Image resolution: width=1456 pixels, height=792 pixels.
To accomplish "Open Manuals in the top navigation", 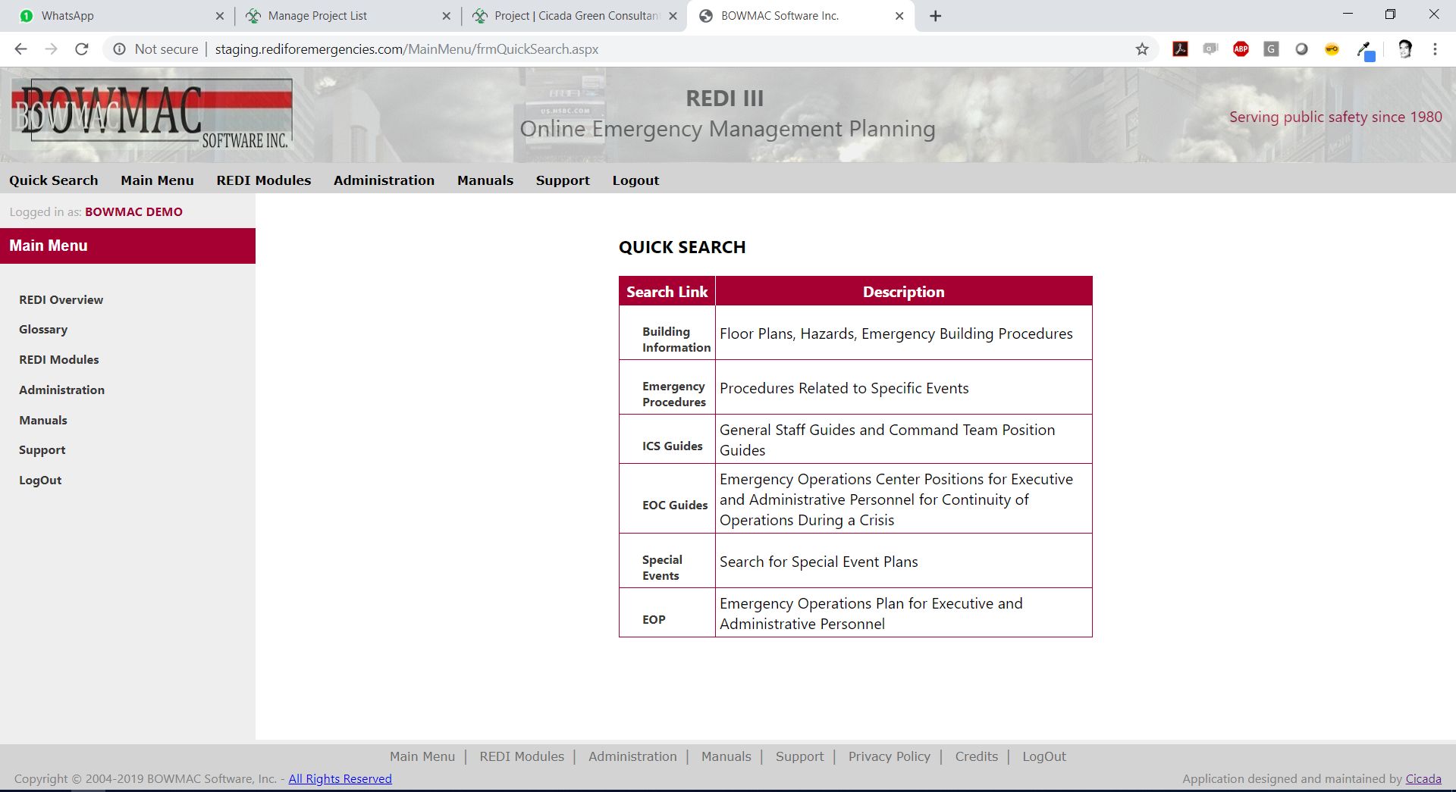I will click(485, 180).
